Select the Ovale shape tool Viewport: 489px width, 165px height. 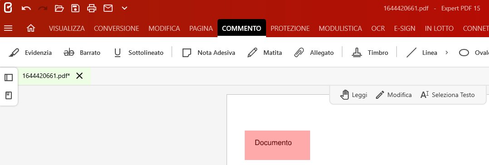(x=474, y=53)
